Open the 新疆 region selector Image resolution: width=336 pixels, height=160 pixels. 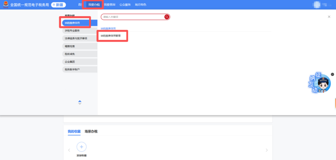(58, 5)
